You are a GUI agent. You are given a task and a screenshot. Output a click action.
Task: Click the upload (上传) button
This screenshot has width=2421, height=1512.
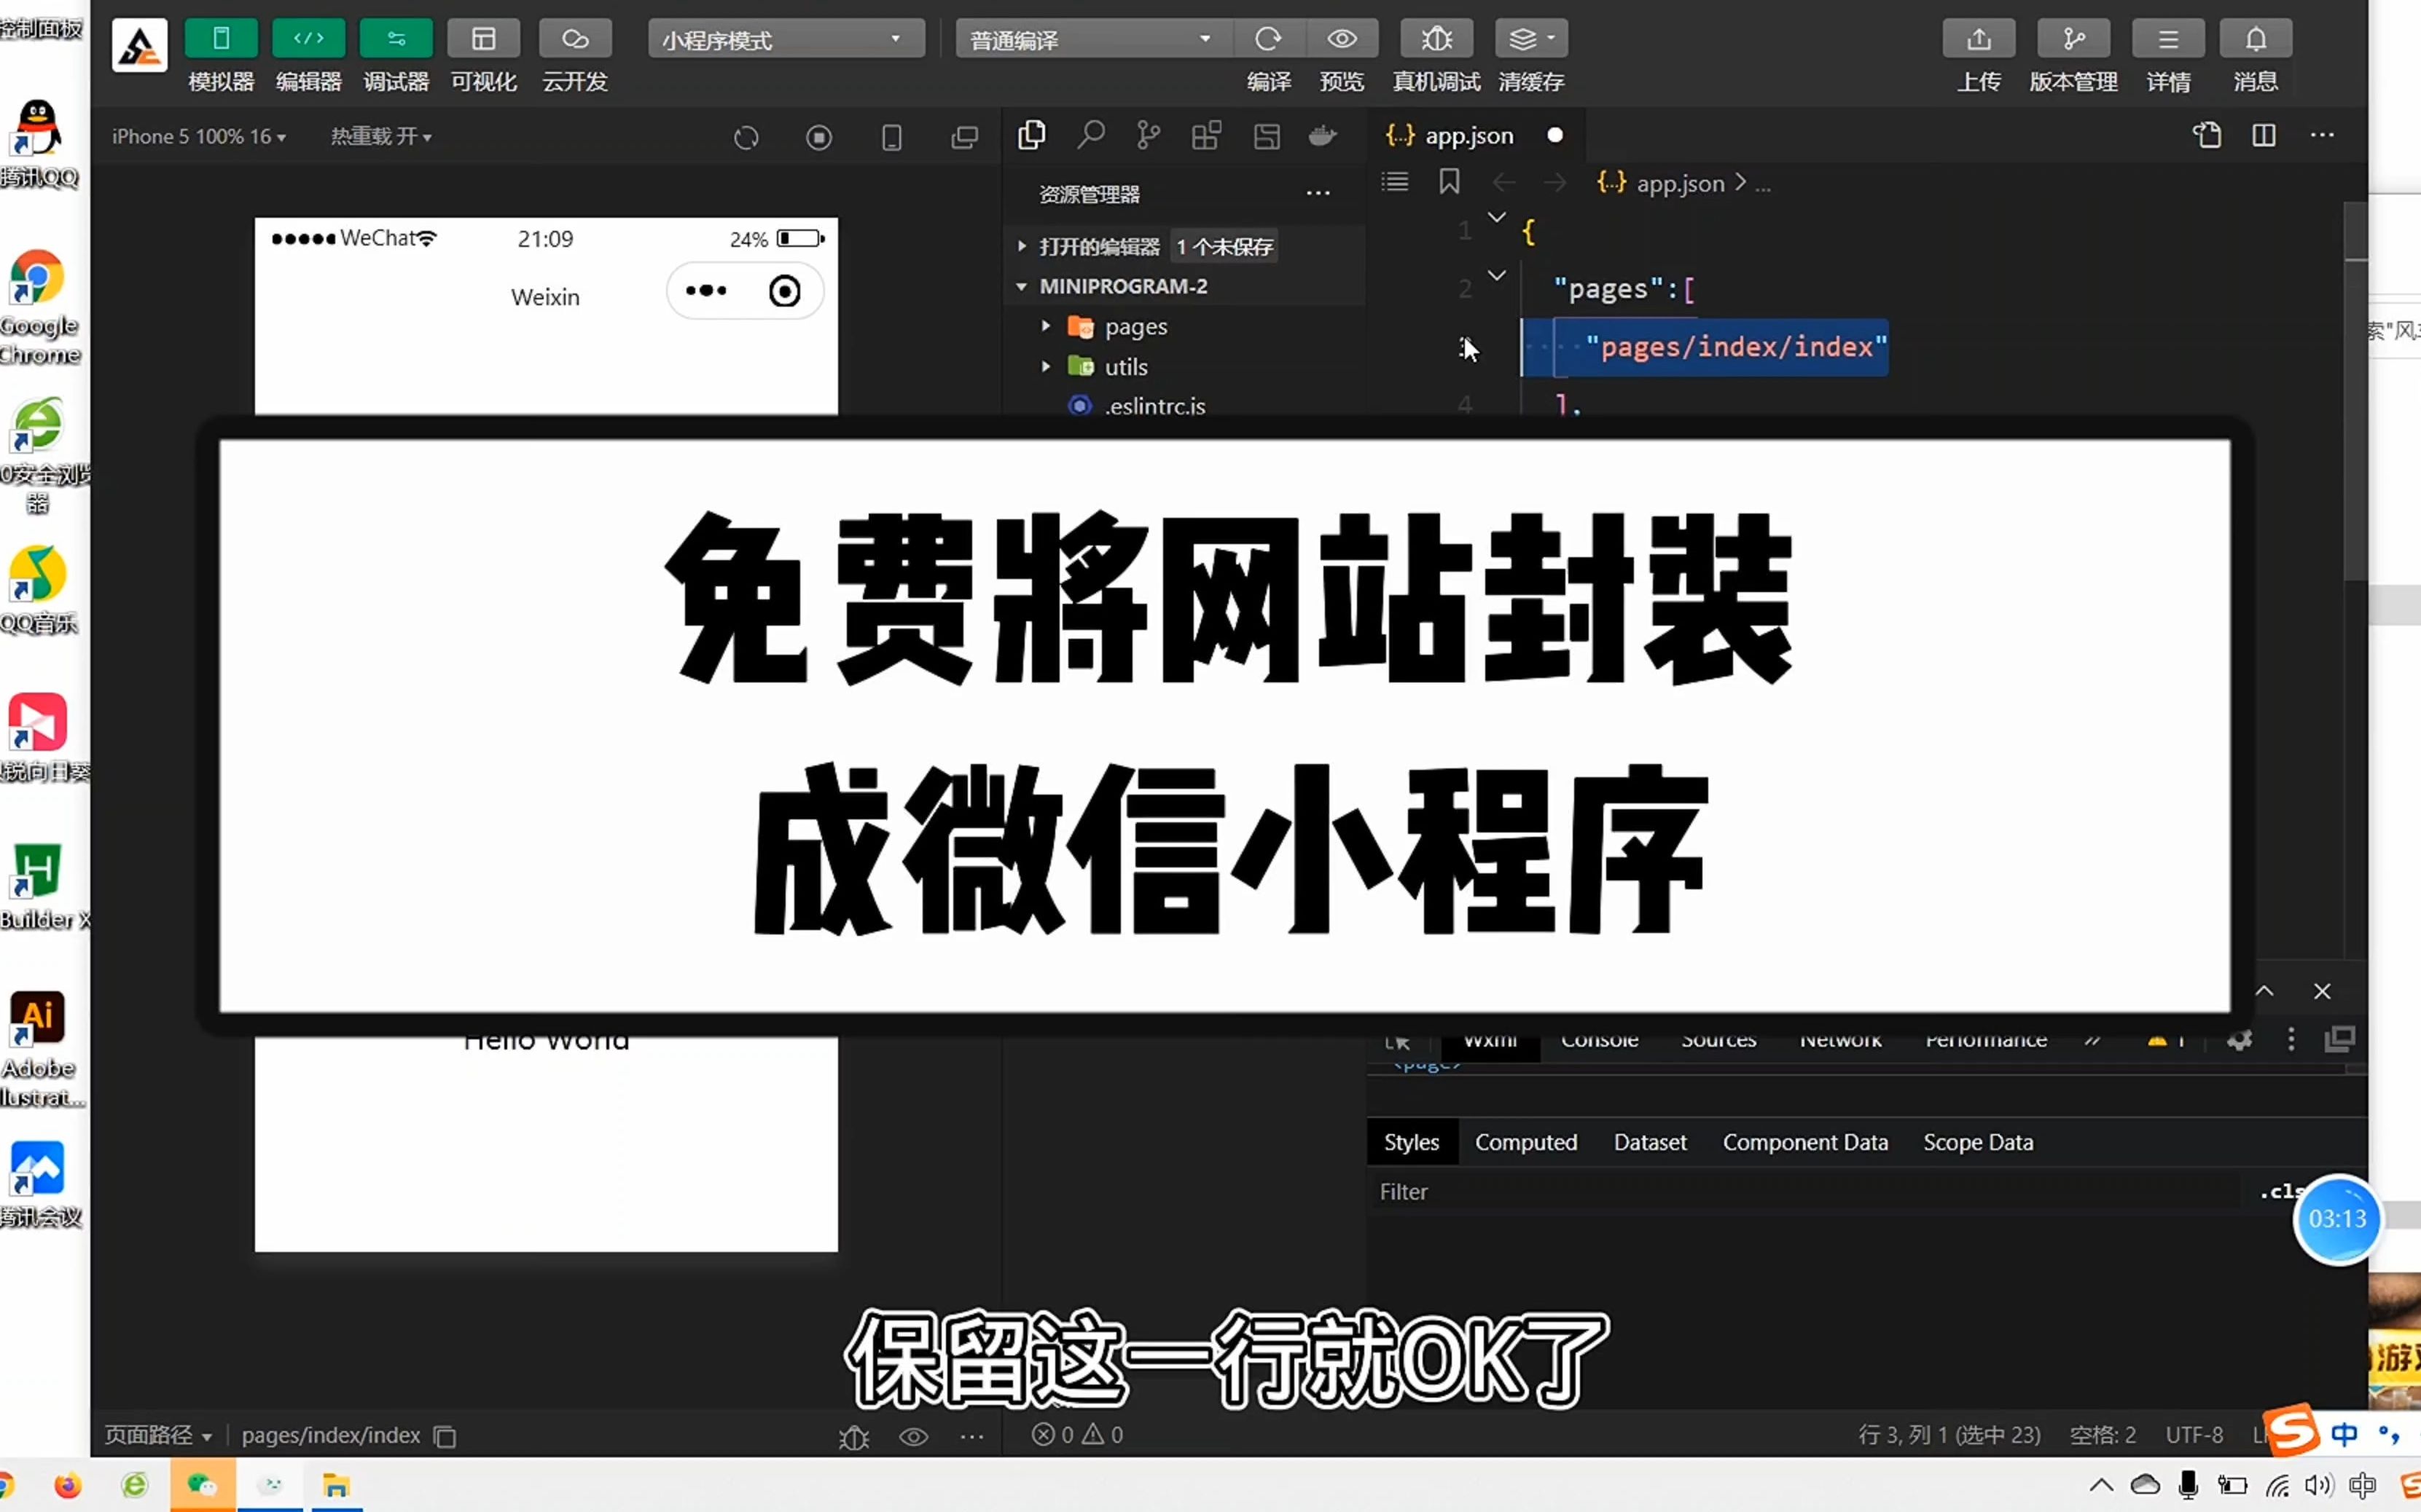click(1979, 39)
